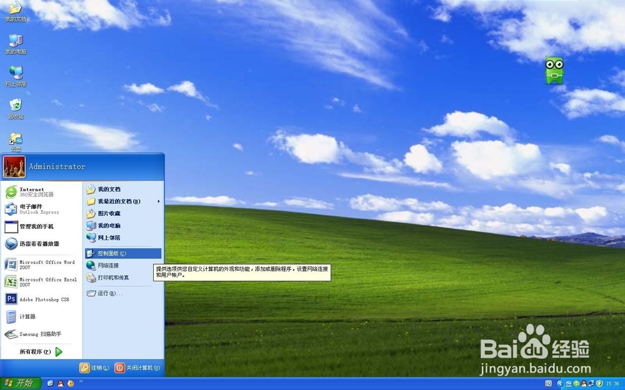This screenshot has width=625, height=390.
Task: Show hidden tray icons arrow
Action: click(x=560, y=383)
